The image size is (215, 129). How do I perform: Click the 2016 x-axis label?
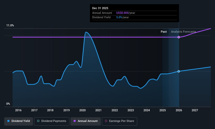[x=18, y=110]
